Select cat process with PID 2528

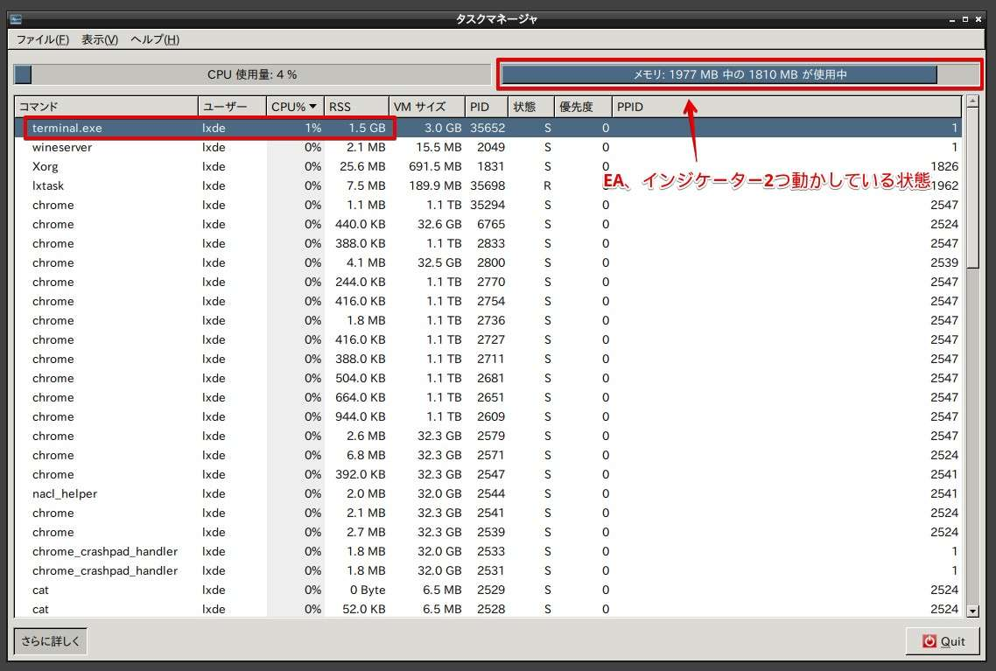pos(487,609)
